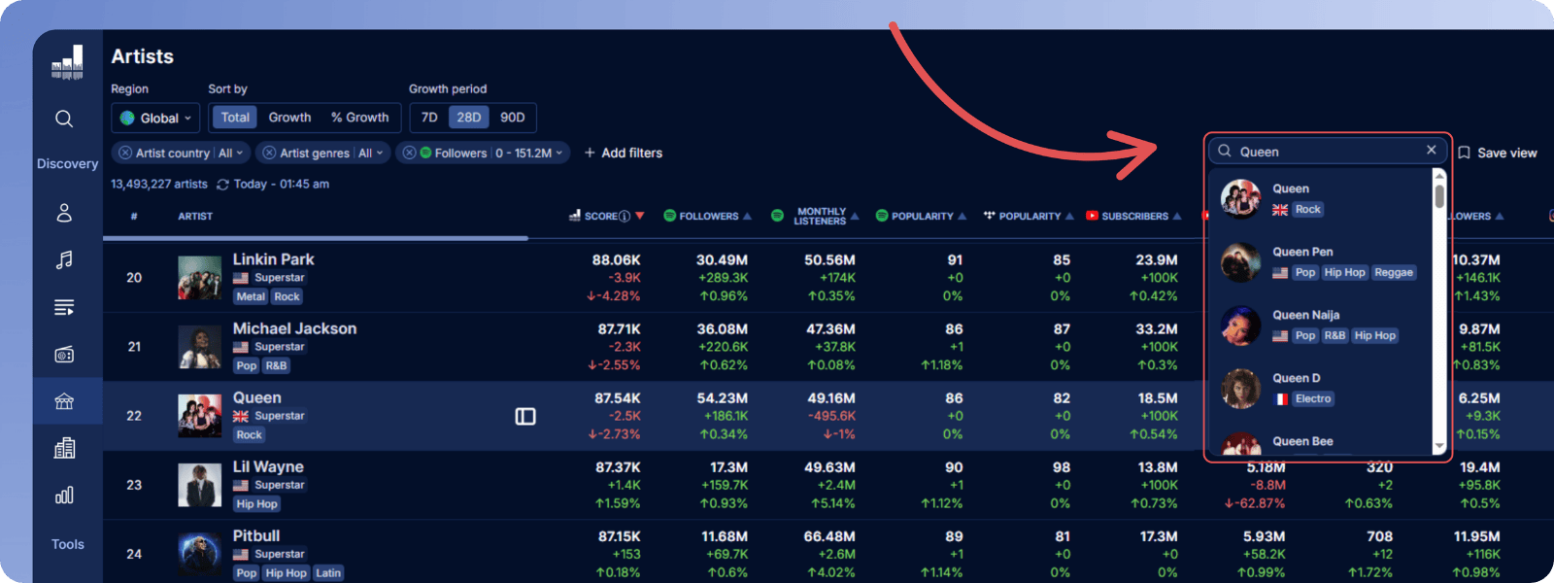1554x583 pixels.
Task: Click the Add filters button
Action: [624, 153]
